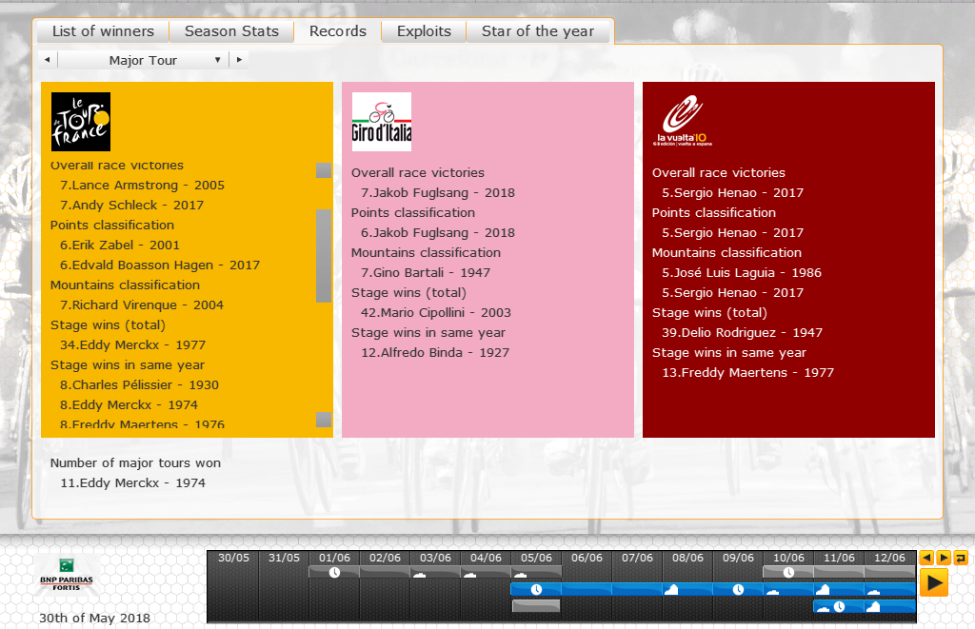The height and width of the screenshot is (629, 975).
Task: Select the Star of the year tab
Action: [538, 31]
